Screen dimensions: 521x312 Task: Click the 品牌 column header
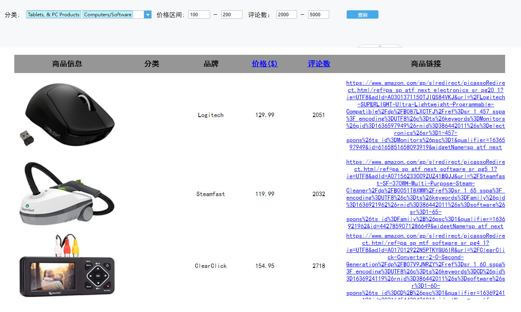(x=211, y=64)
